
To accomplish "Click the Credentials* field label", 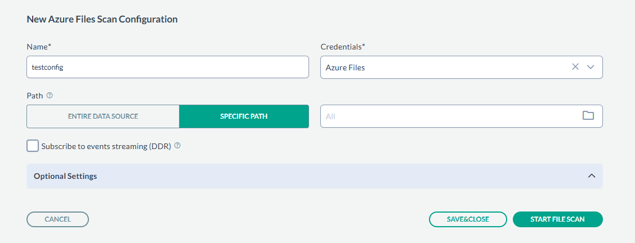I will (343, 46).
